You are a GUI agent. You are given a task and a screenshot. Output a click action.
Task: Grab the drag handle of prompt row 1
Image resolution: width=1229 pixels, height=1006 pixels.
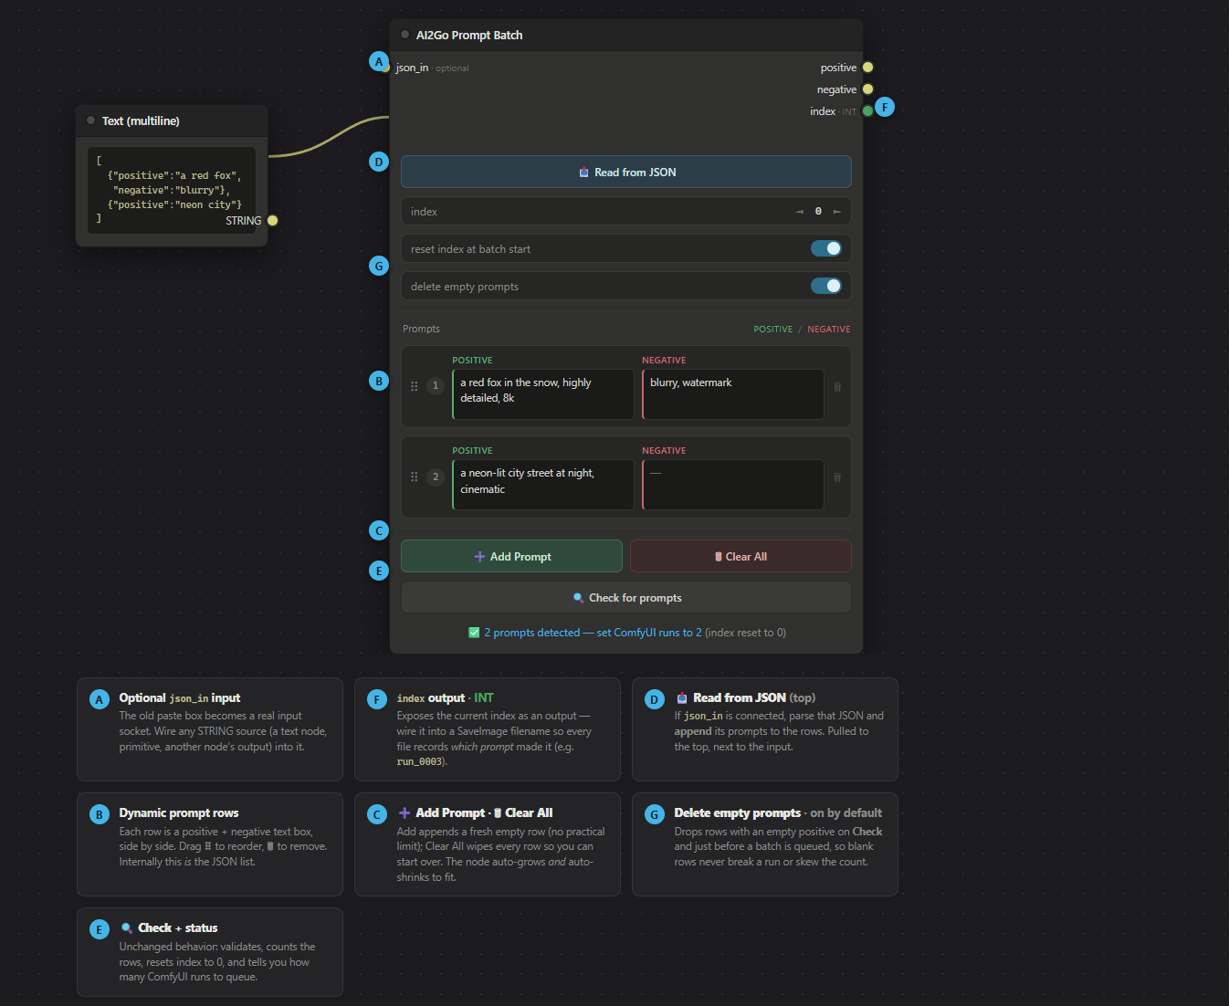point(415,386)
